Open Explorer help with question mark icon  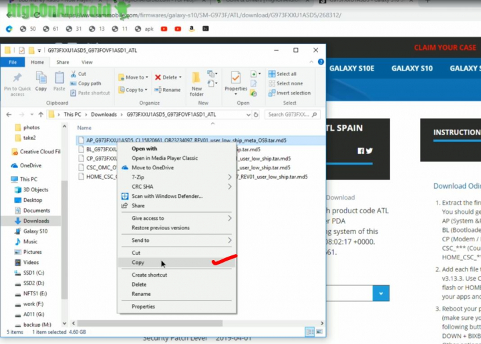tap(321, 62)
